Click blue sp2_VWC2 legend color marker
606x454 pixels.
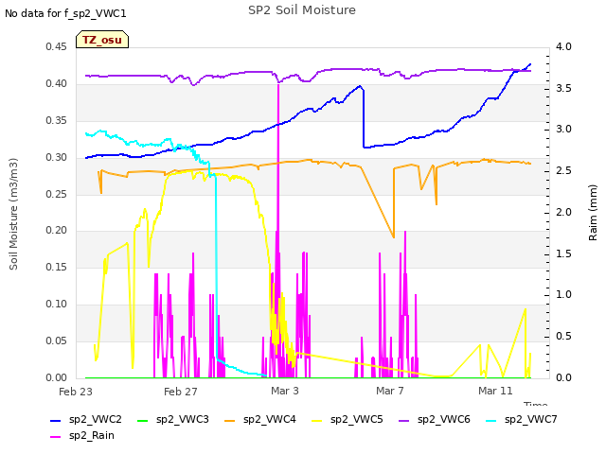tap(56, 420)
